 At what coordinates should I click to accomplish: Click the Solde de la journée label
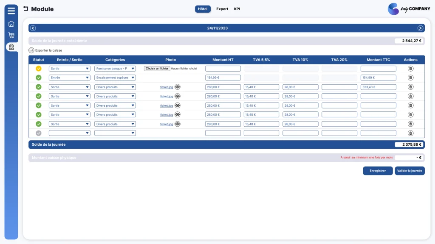(x=48, y=144)
